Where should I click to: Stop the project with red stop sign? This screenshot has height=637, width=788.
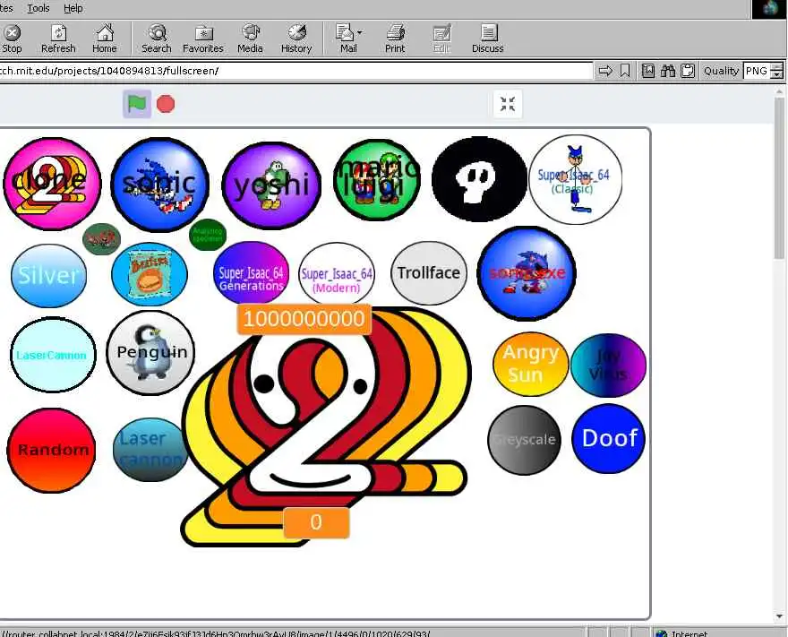coord(166,104)
